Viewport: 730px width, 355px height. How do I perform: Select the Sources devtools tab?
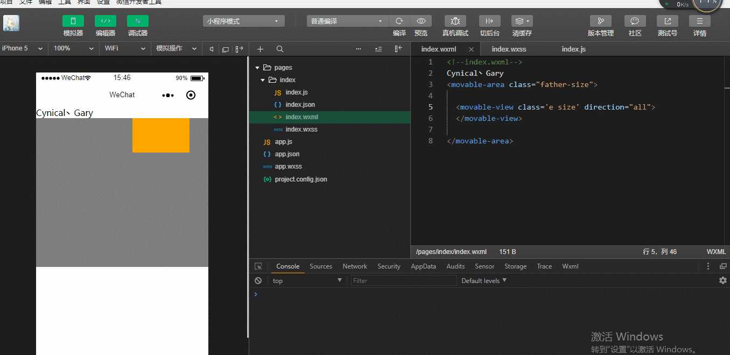321,266
